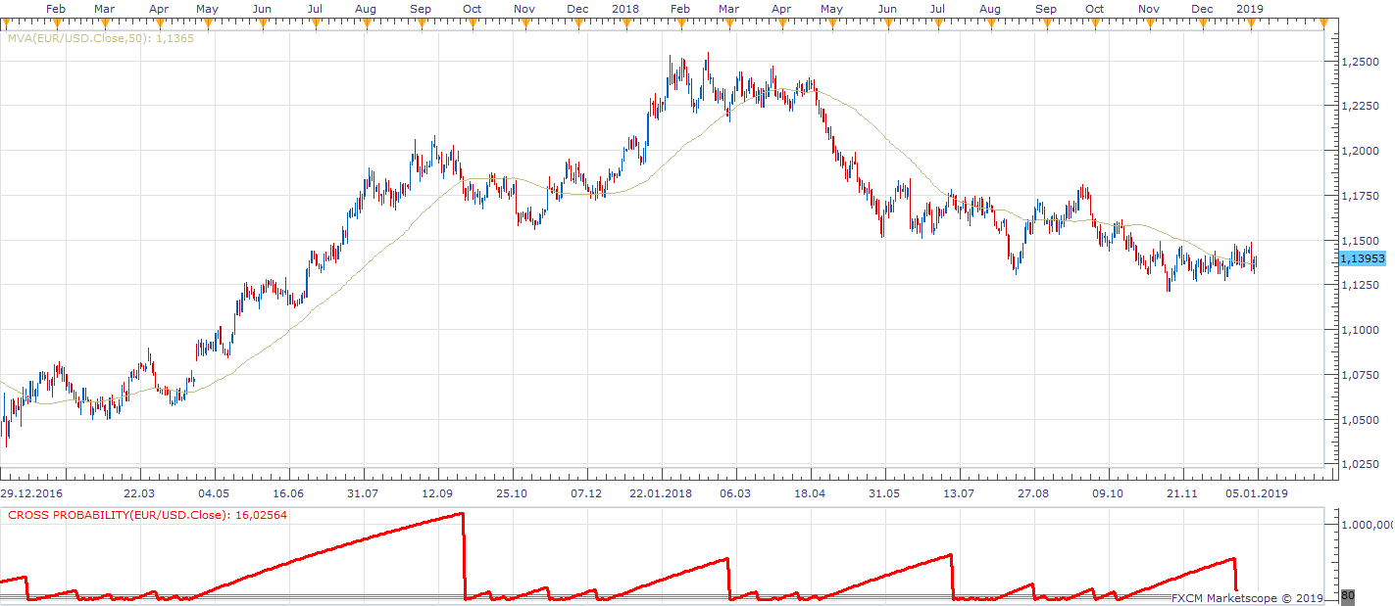Click the 1,0500 price axis label
The width and height of the screenshot is (1395, 606).
1358,421
